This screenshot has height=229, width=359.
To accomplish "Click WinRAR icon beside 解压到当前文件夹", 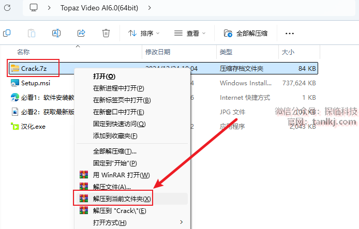I will (84, 199).
